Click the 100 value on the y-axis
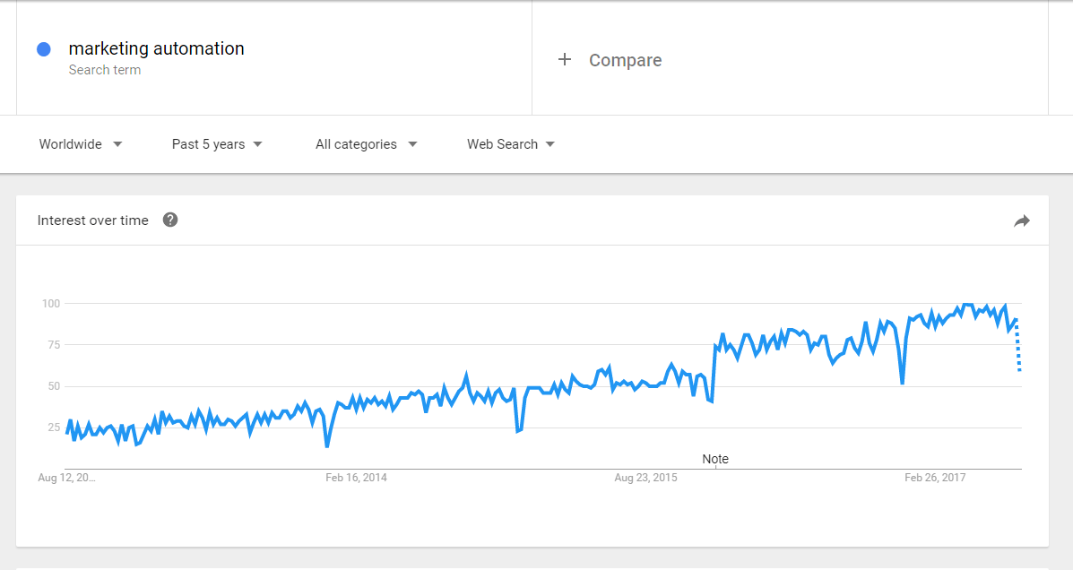The width and height of the screenshot is (1073, 570). (50, 304)
